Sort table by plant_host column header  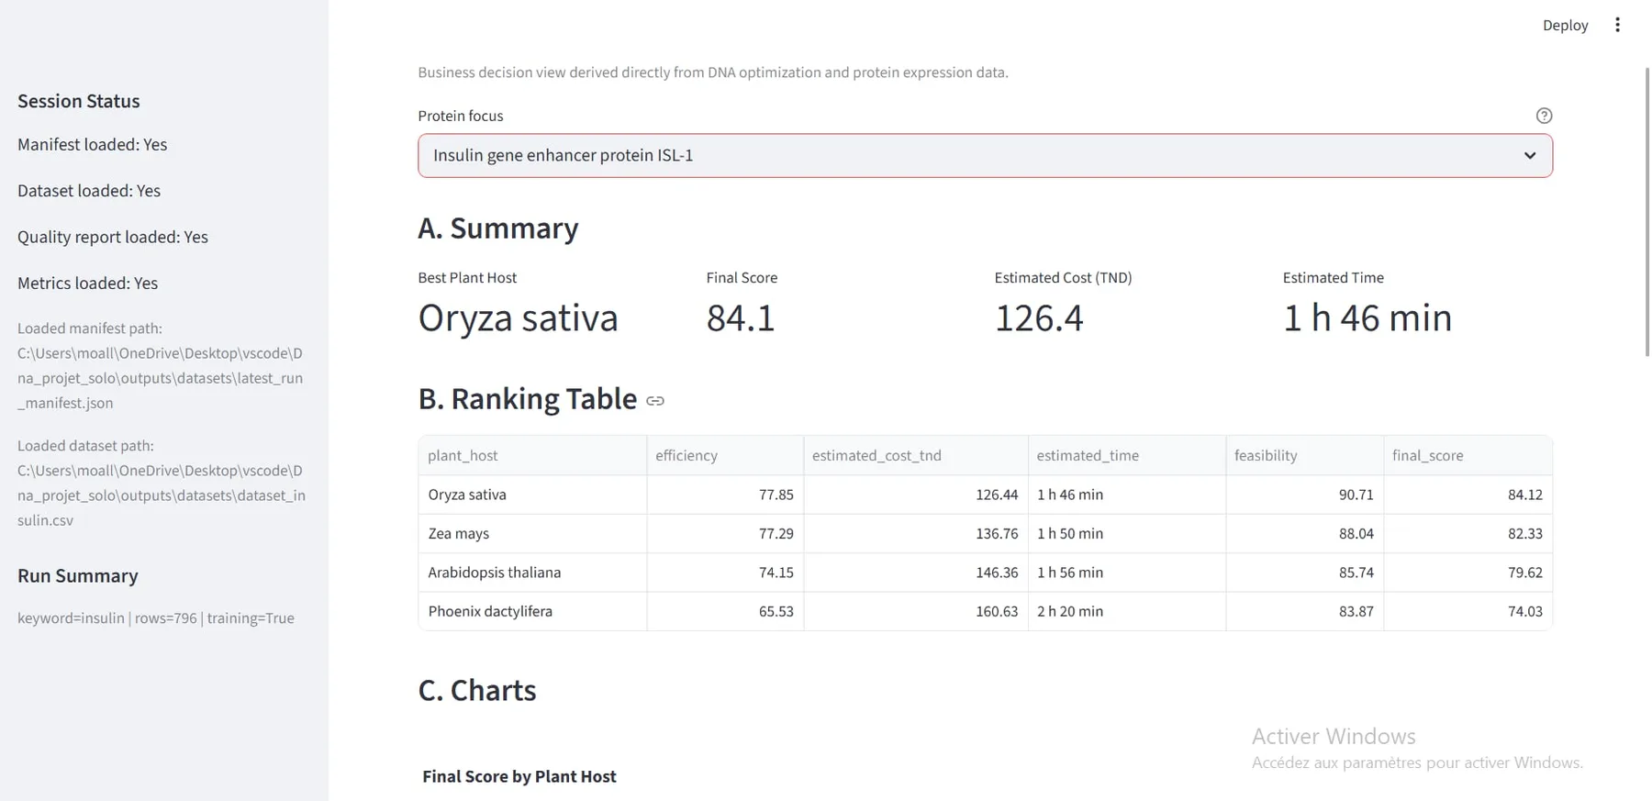532,455
